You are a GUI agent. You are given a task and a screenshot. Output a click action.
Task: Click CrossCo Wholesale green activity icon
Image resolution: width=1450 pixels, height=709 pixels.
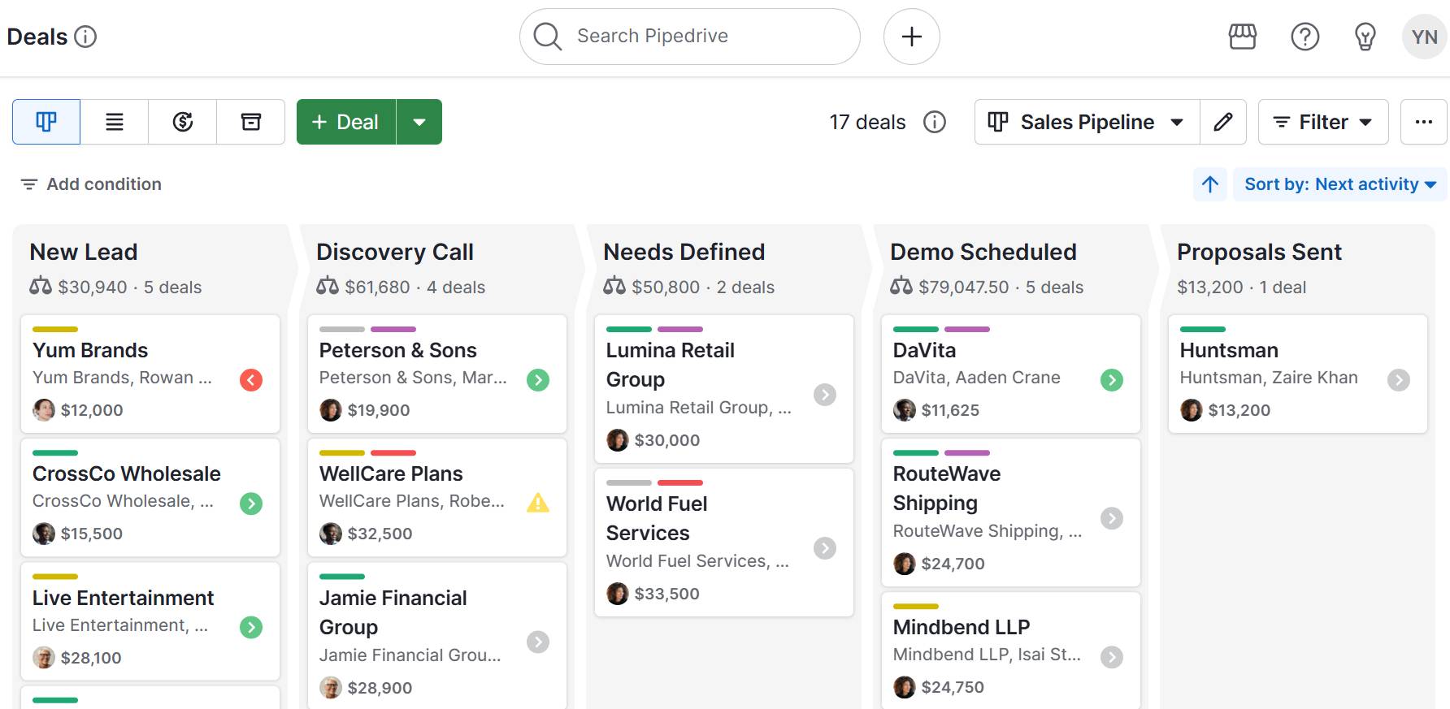tap(251, 504)
